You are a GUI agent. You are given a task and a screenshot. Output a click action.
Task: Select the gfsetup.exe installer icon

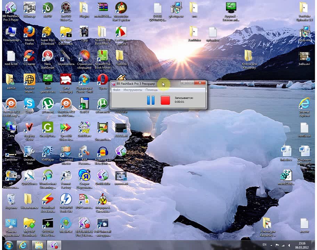coord(176,10)
